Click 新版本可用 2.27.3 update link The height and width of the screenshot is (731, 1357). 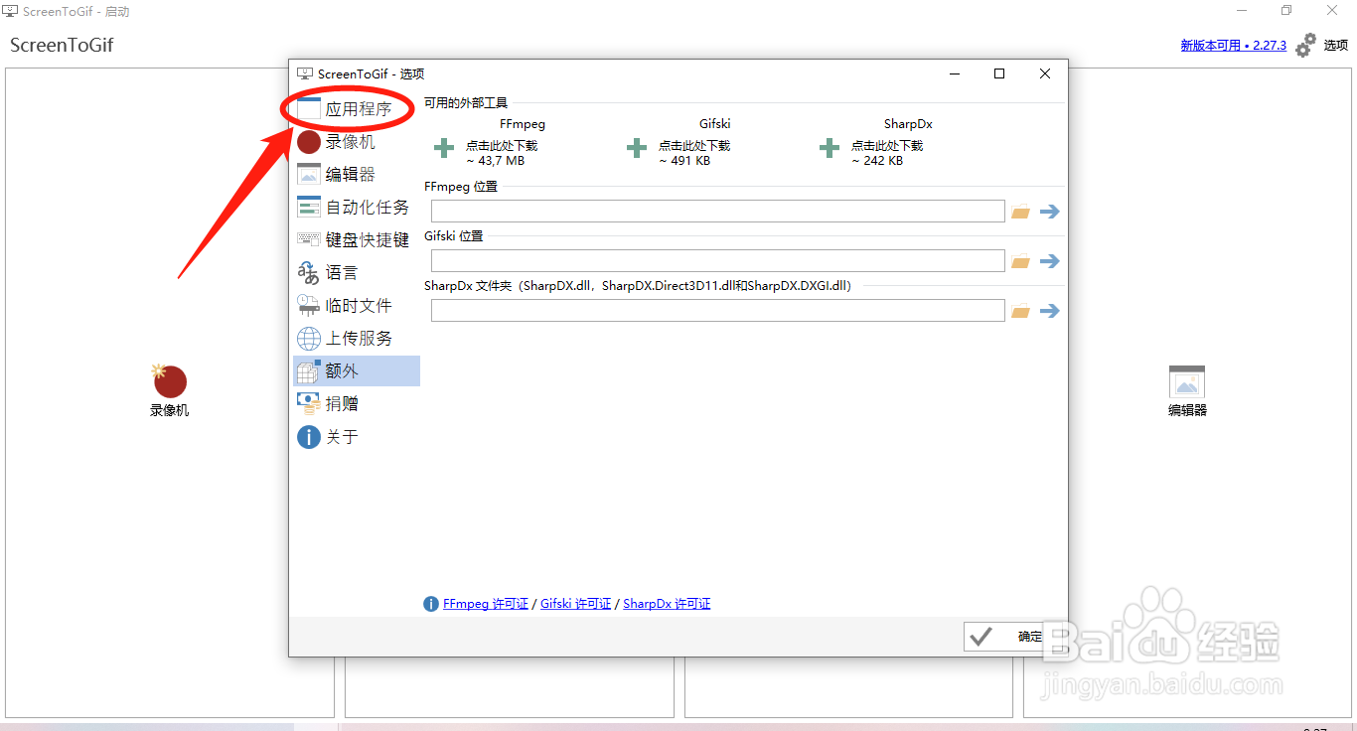click(1233, 46)
